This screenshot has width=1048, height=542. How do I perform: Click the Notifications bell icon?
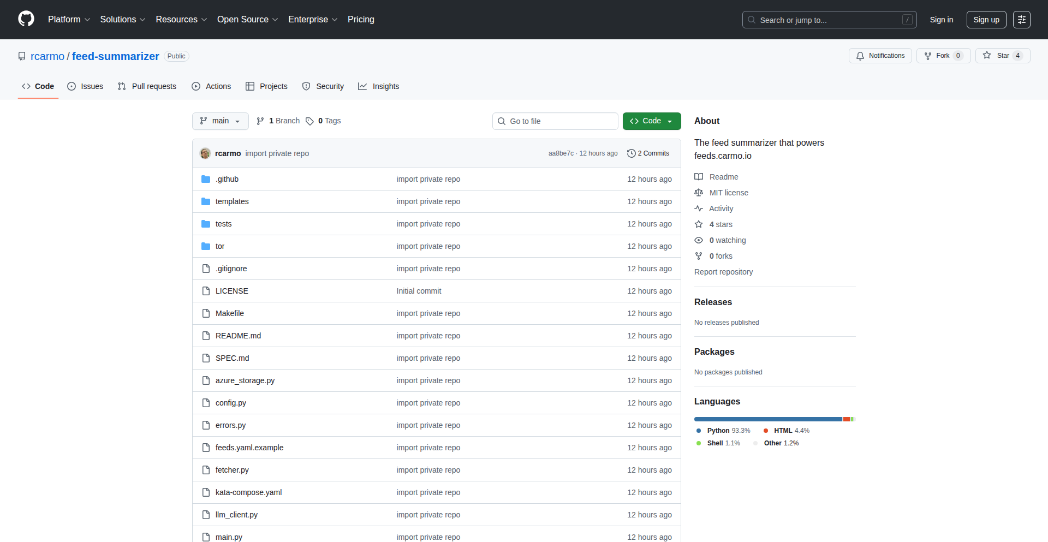tap(860, 56)
